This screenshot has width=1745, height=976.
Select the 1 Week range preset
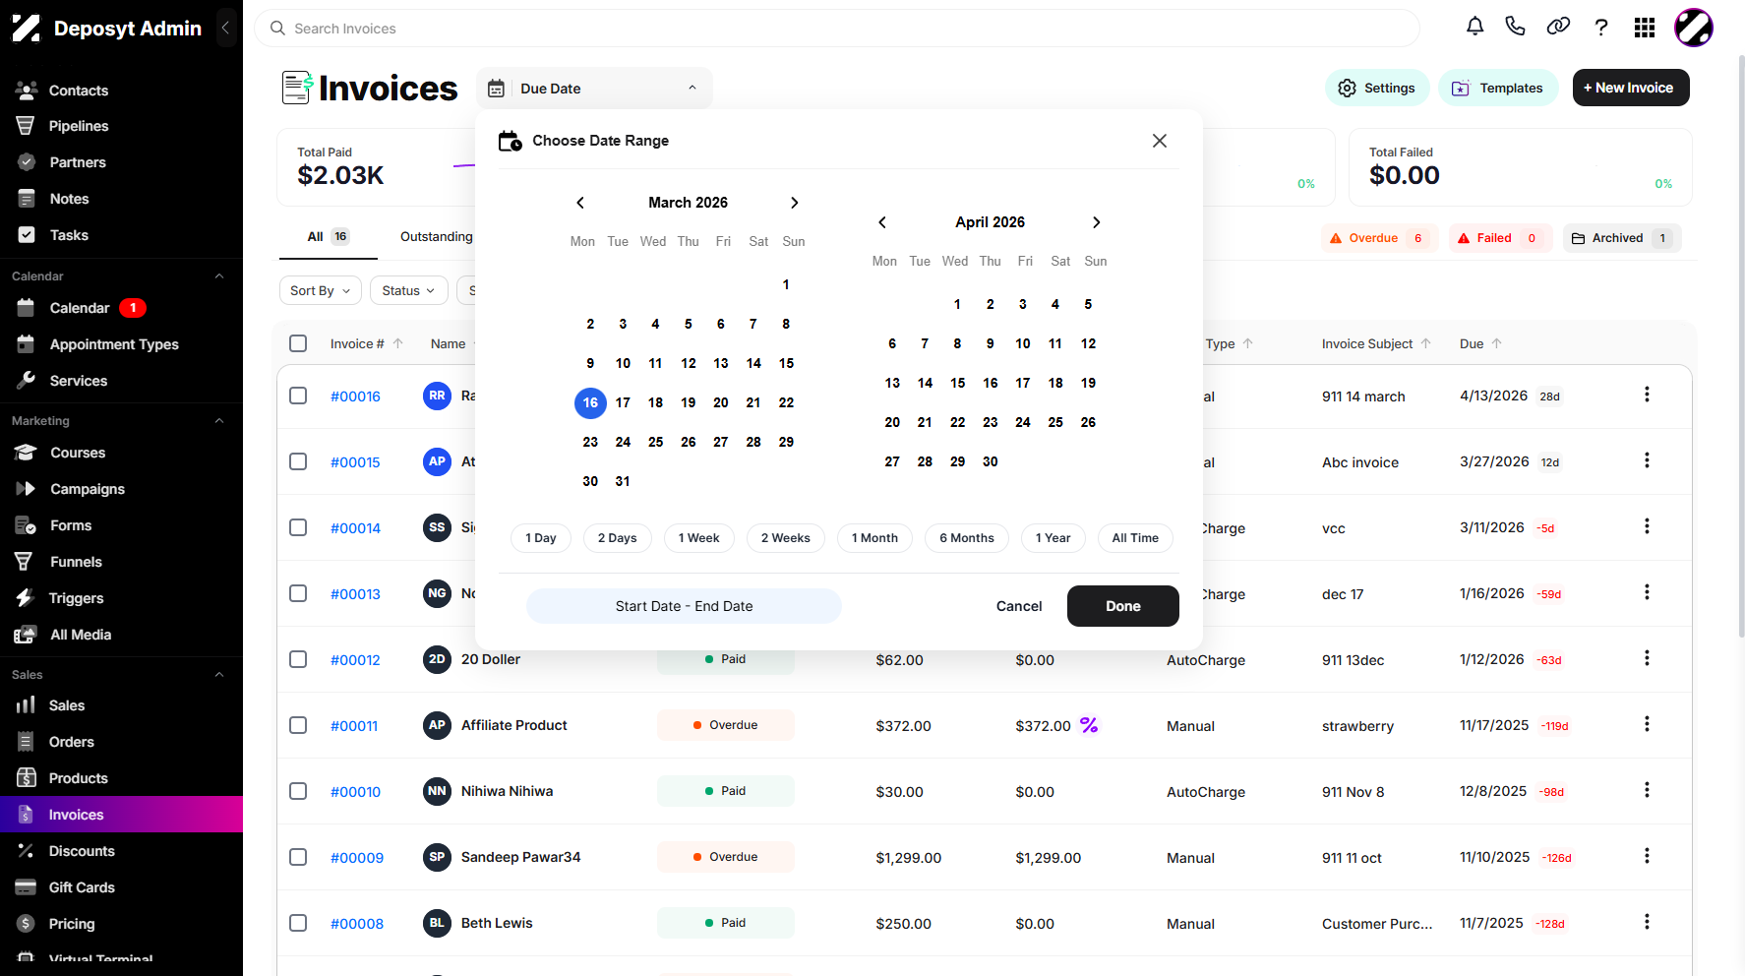[x=699, y=538]
